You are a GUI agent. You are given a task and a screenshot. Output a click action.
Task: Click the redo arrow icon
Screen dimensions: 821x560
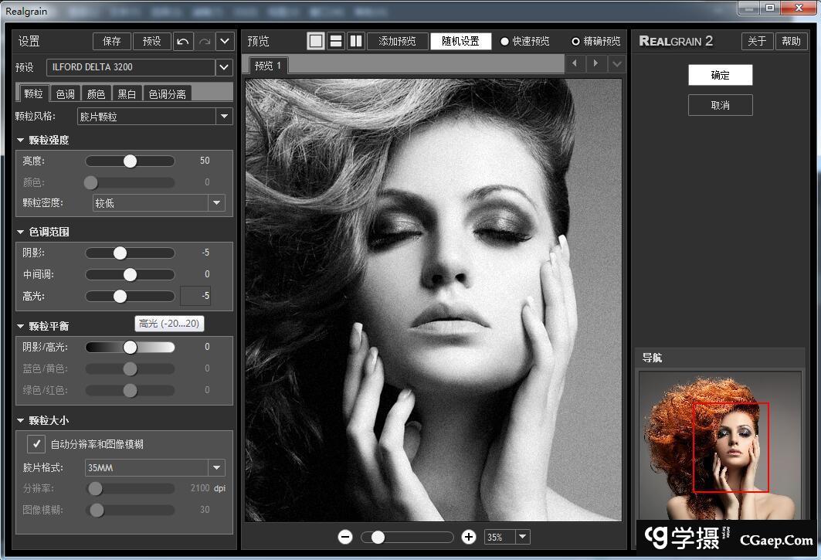tap(204, 41)
